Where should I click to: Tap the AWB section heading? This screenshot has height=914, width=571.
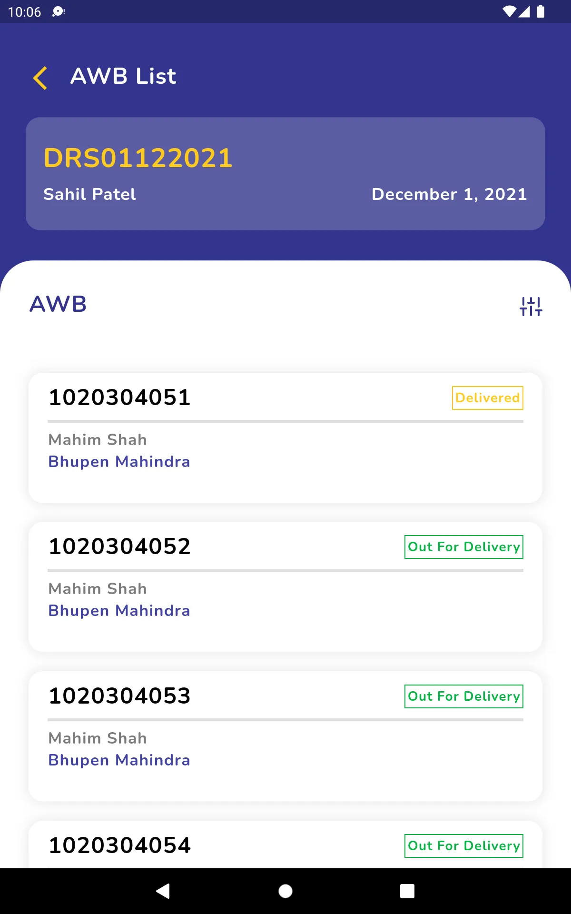(x=58, y=304)
